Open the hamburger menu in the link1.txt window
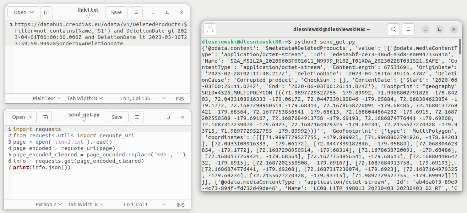Viewport: 467px width, 213px height. coord(136,12)
